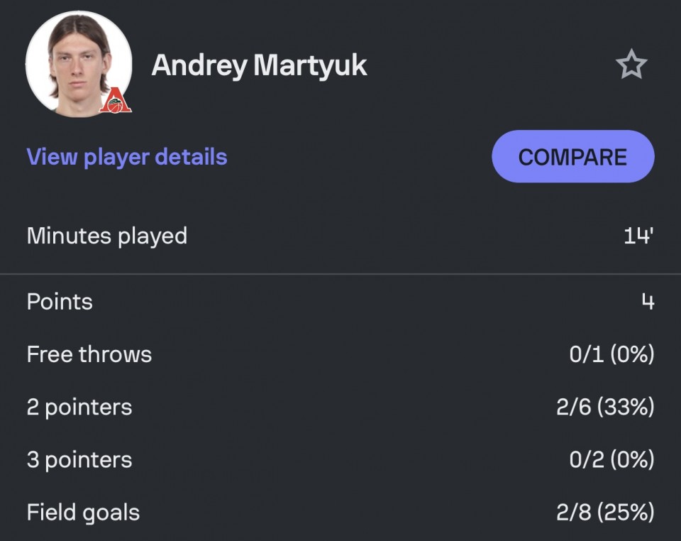
Task: Click the 0/2 (0%) three pointers value
Action: [611, 460]
